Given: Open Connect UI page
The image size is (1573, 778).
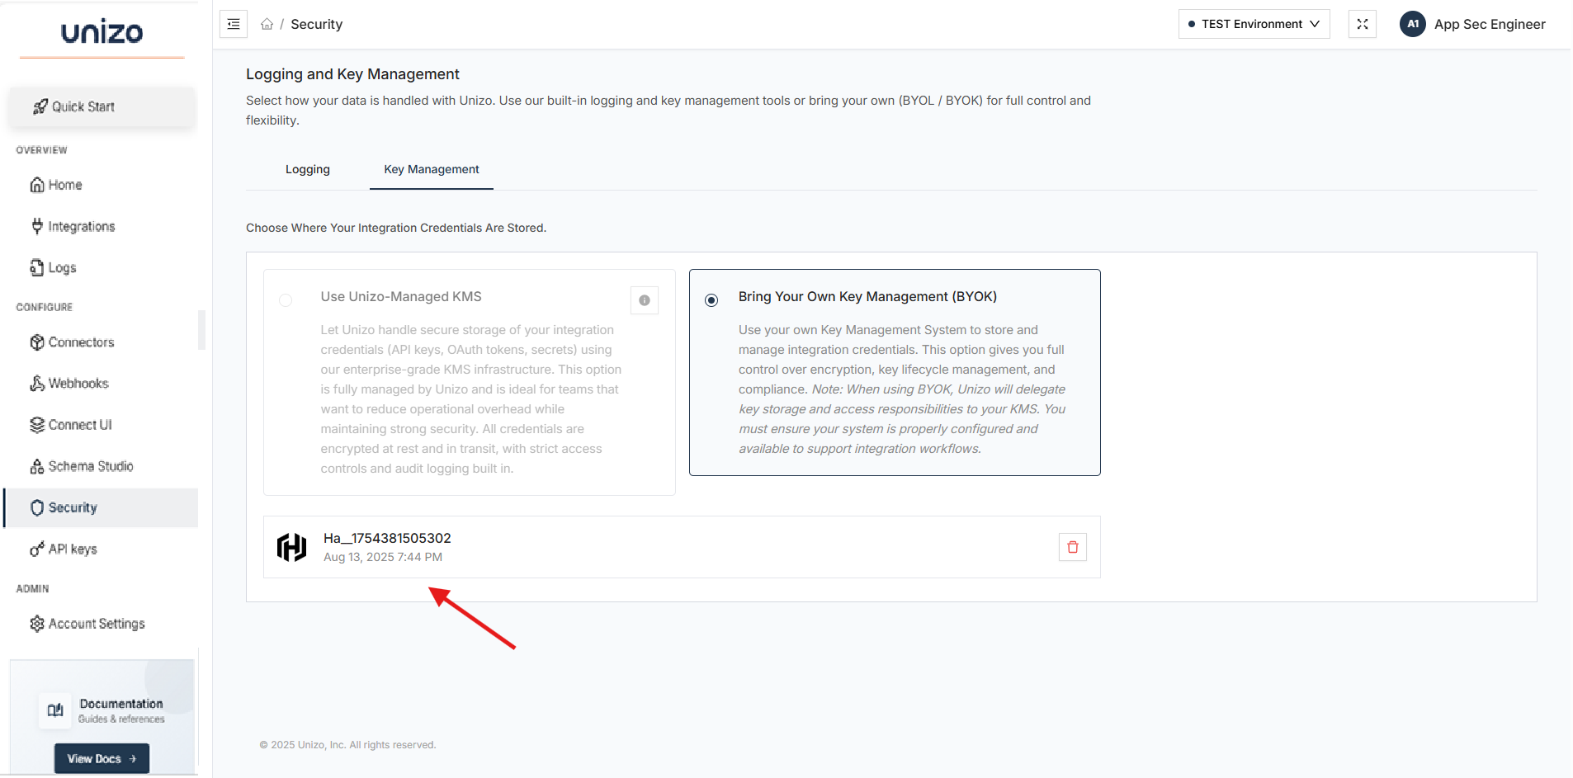Looking at the screenshot, I should click(x=101, y=425).
